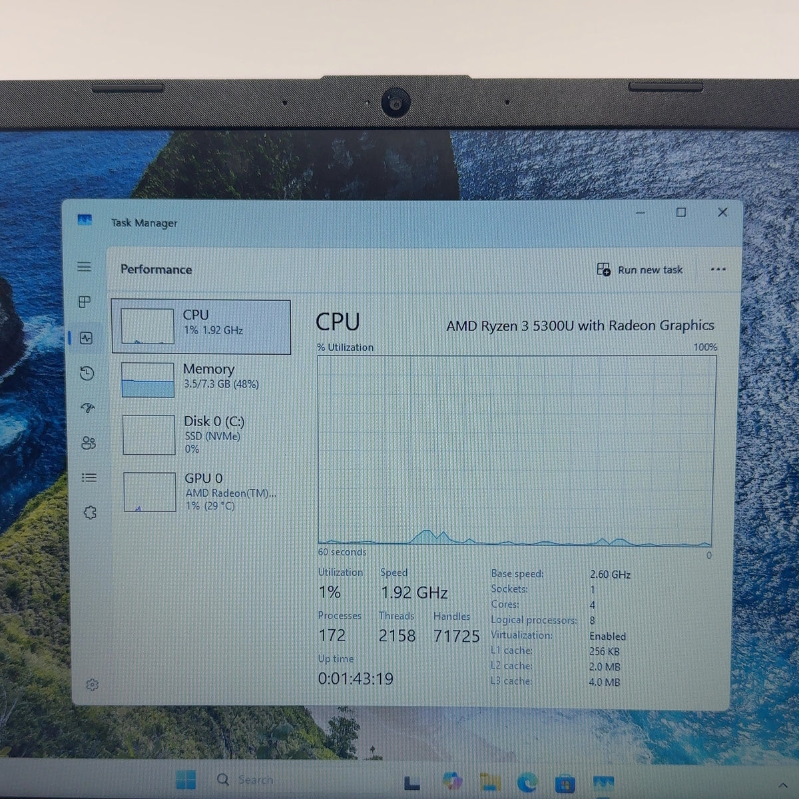799x799 pixels.
Task: Click the base speed value '2.60 GHz'
Action: pyautogui.click(x=610, y=574)
